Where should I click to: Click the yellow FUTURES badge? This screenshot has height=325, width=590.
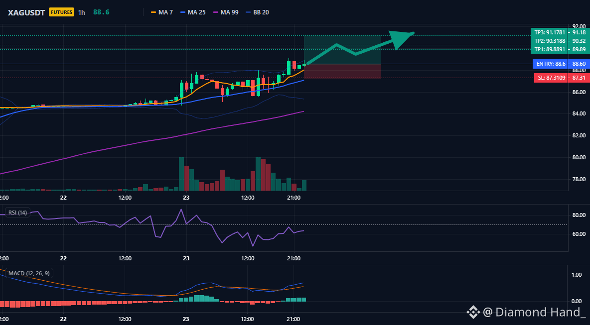[61, 12]
